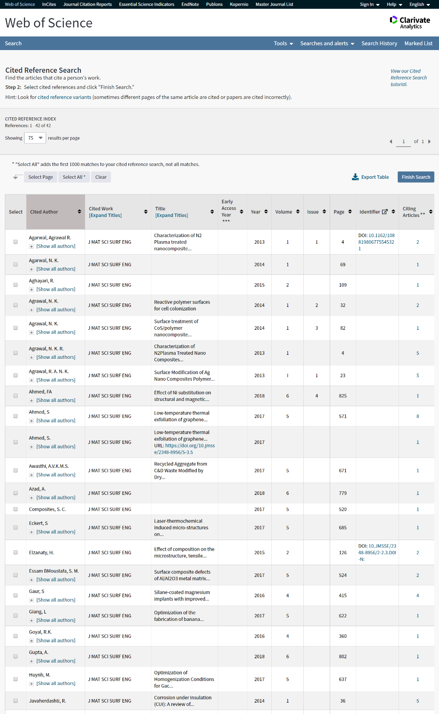Tick checkbox for Gaur, S row
Viewport: 439px width, 714px height.
[x=15, y=595]
